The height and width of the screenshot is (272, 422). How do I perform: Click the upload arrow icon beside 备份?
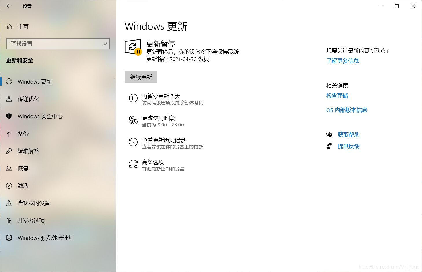(x=9, y=134)
